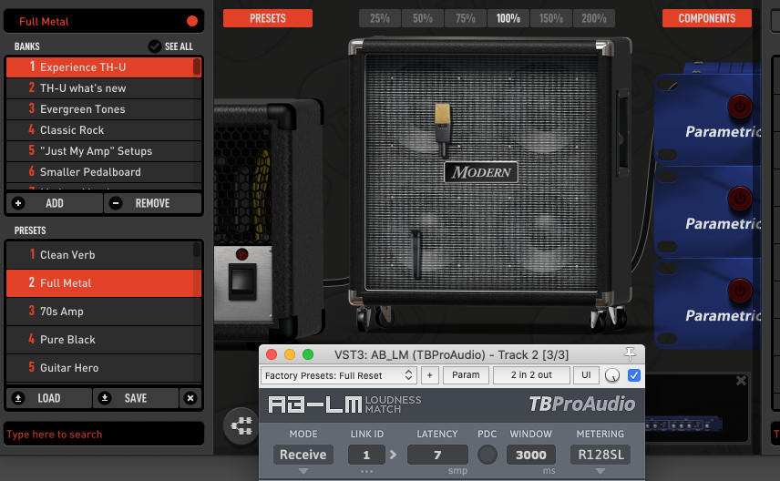
Task: Toggle the plugin bypass checkbox
Action: point(634,375)
